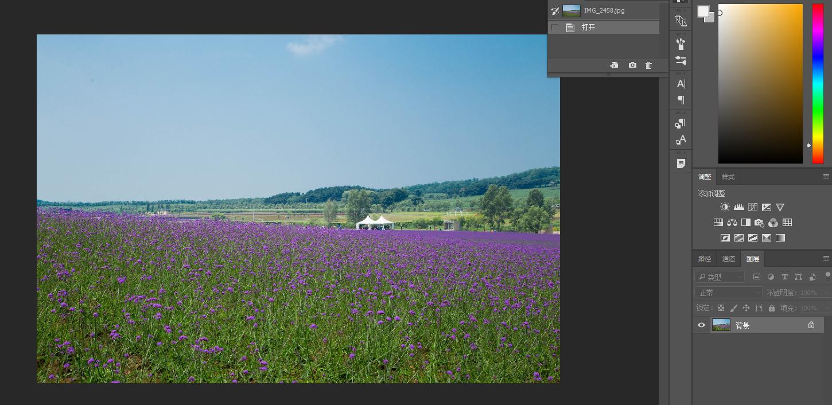832x405 pixels.
Task: Add a Color Lookup adjustment
Action: (787, 223)
